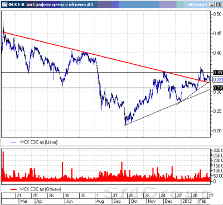Screen dimensions: 223x205
Task: Click the Oct month label on time axis
Action: click(134, 201)
